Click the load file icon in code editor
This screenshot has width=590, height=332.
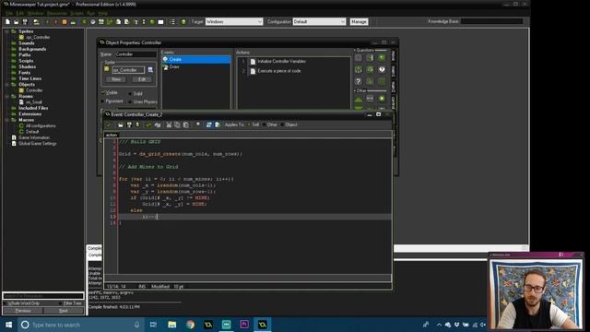tap(121, 125)
